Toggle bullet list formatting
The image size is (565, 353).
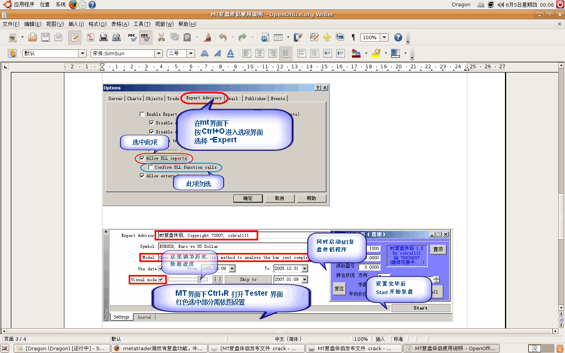coord(315,53)
